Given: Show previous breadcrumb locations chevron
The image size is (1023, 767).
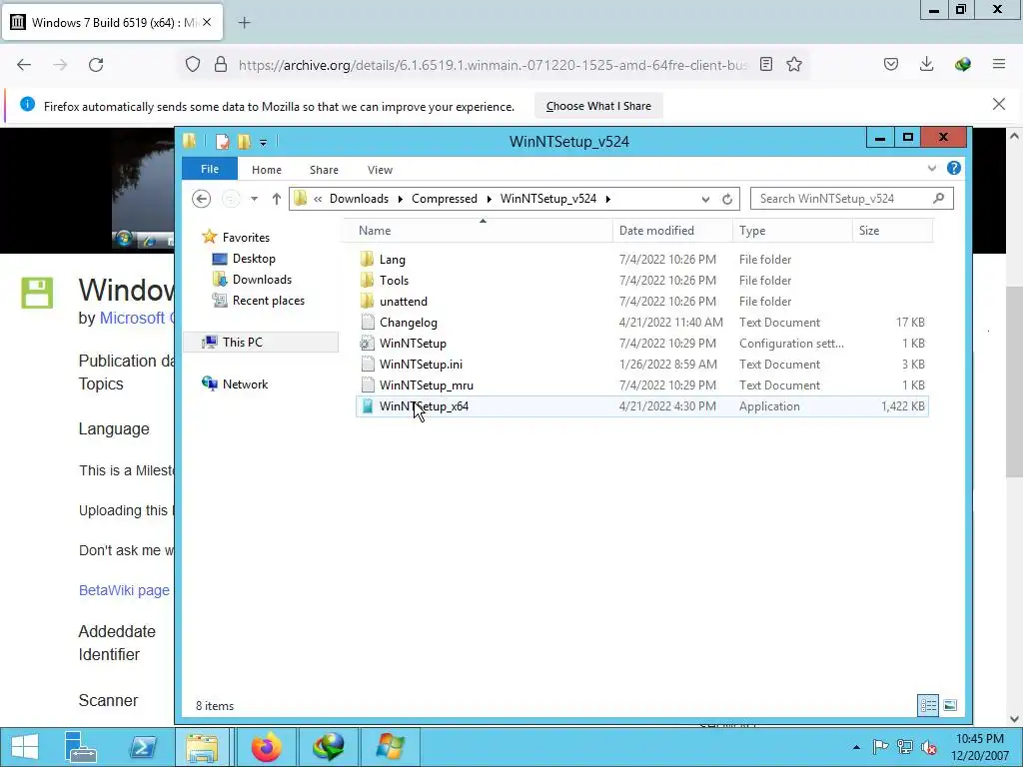Looking at the screenshot, I should pos(318,199).
